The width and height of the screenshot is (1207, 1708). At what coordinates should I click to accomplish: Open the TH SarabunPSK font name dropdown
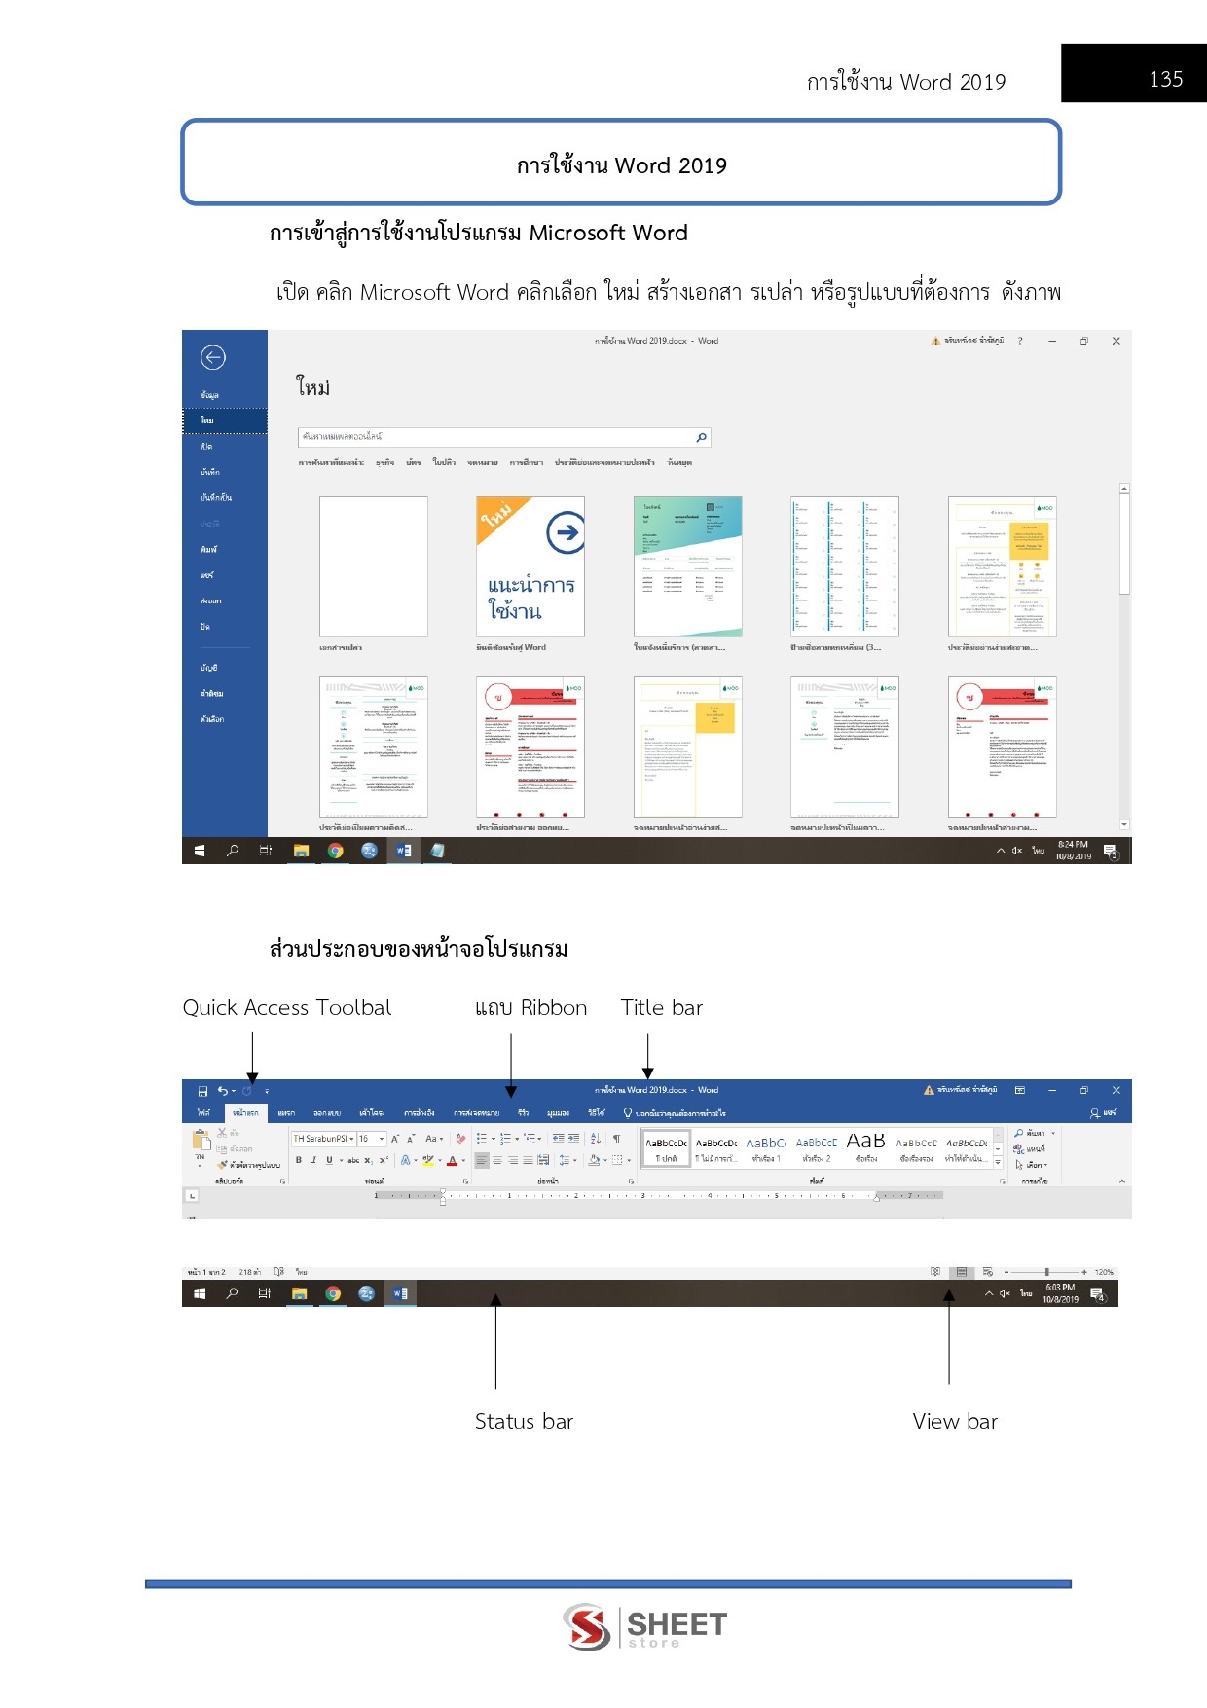[x=351, y=1139]
